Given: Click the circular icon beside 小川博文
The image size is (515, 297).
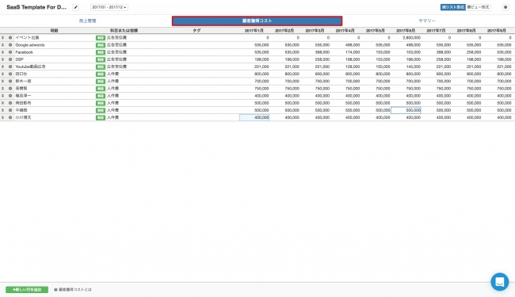Looking at the screenshot, I should click(10, 117).
